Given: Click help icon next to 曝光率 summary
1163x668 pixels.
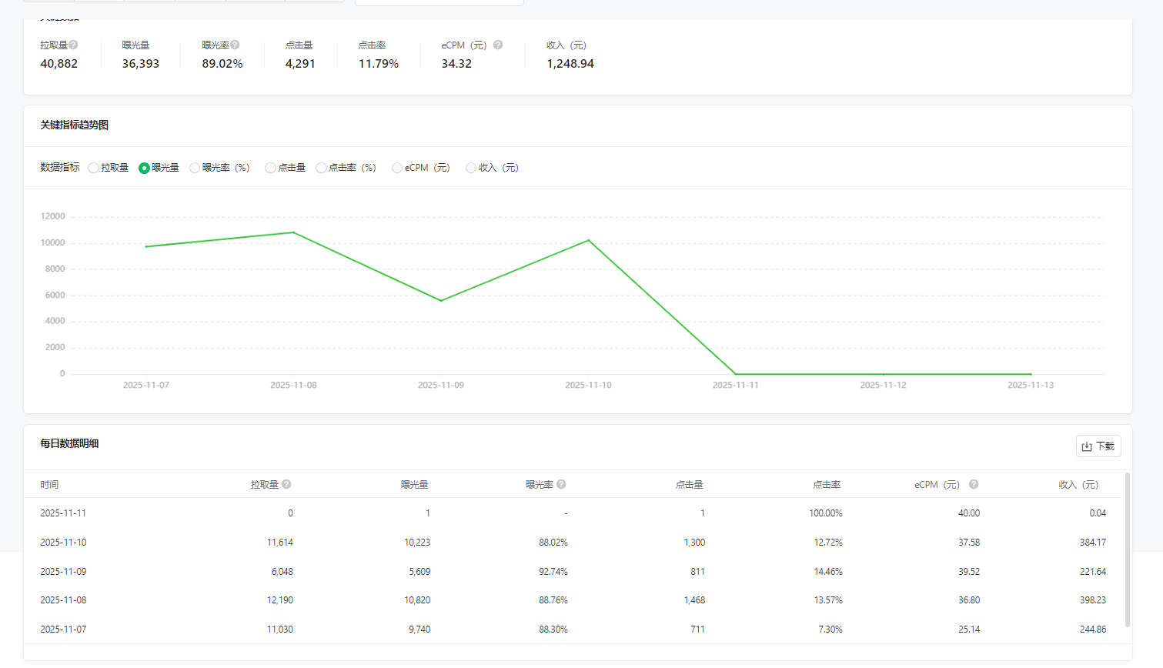Looking at the screenshot, I should (235, 45).
